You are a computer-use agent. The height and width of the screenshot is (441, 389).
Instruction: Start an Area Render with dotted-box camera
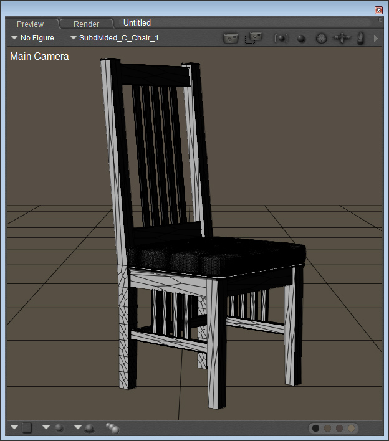tap(253, 38)
